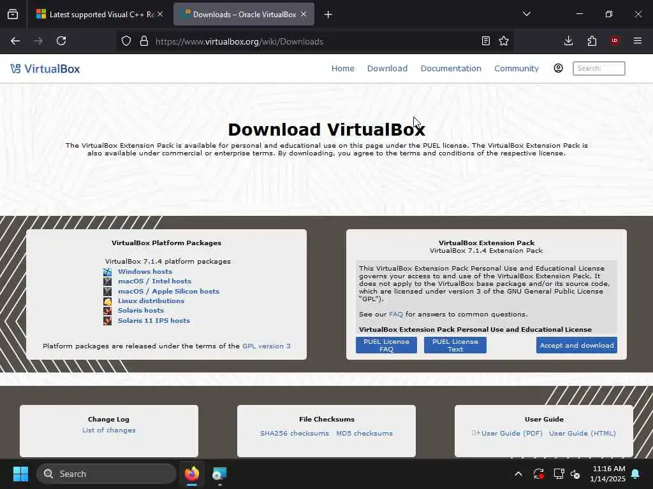
Task: Click the padlock site information icon
Action: click(x=144, y=41)
